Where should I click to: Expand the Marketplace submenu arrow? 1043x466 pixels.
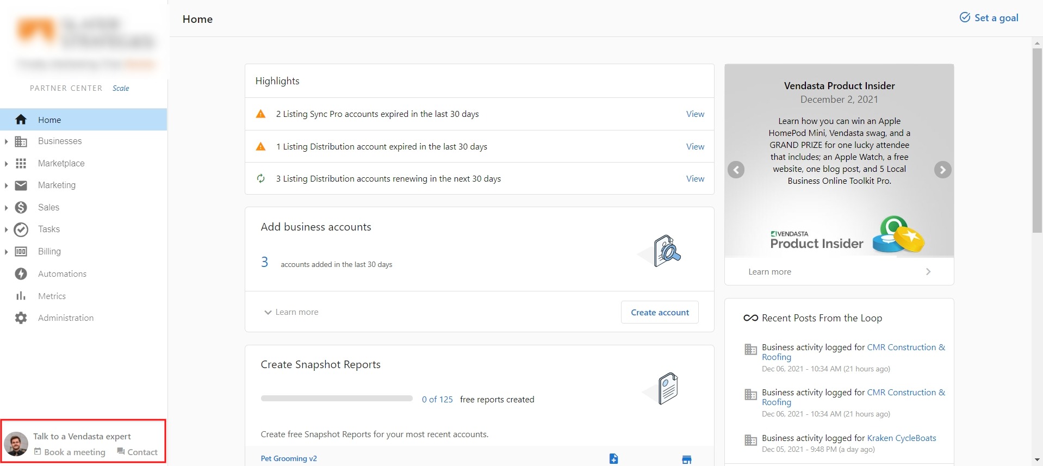pos(6,163)
